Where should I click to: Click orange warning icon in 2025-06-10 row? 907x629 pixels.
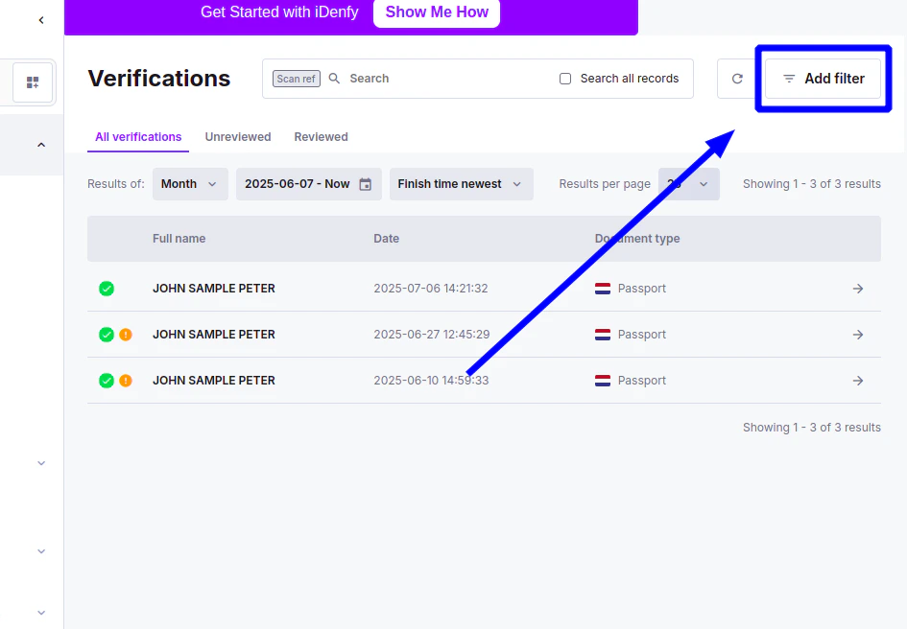[126, 381]
